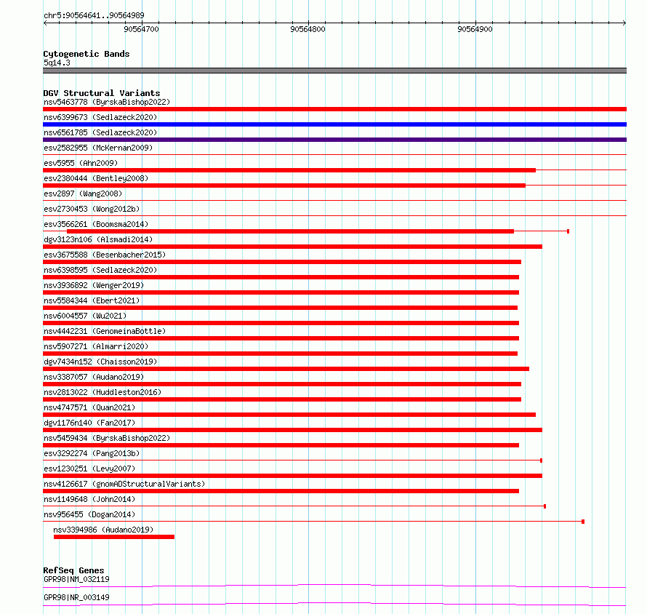Click the chr5:90564641..90564989 coordinates text
The height and width of the screenshot is (614, 647).
coord(94,15)
